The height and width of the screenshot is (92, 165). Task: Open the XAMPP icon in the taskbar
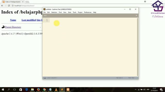(68, 90)
